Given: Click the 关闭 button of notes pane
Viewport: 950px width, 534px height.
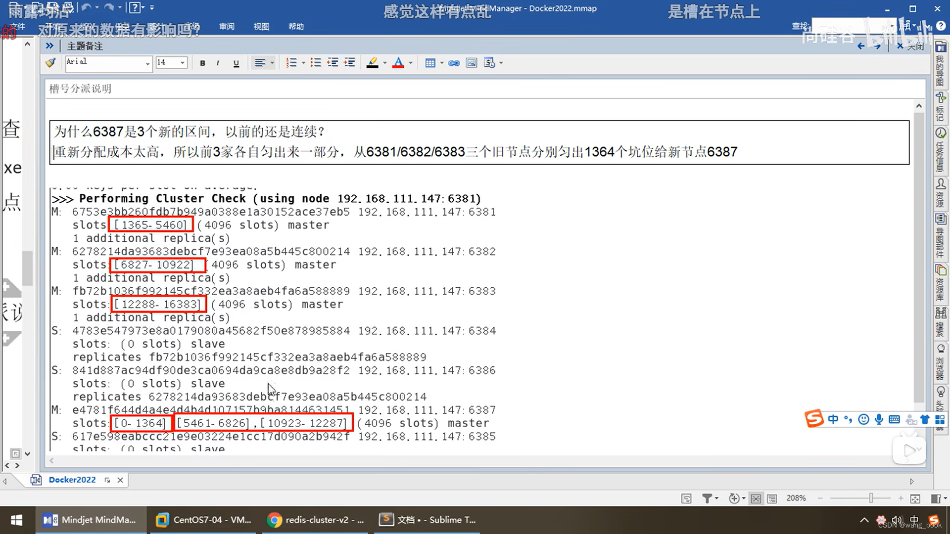Looking at the screenshot, I should (x=910, y=46).
